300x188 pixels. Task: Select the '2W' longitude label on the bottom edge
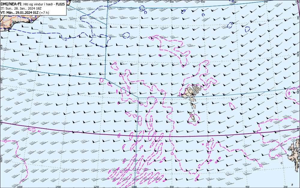(x=286, y=187)
